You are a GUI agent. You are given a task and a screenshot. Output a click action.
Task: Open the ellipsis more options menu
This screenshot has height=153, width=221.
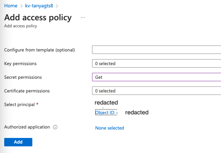(x=83, y=17)
